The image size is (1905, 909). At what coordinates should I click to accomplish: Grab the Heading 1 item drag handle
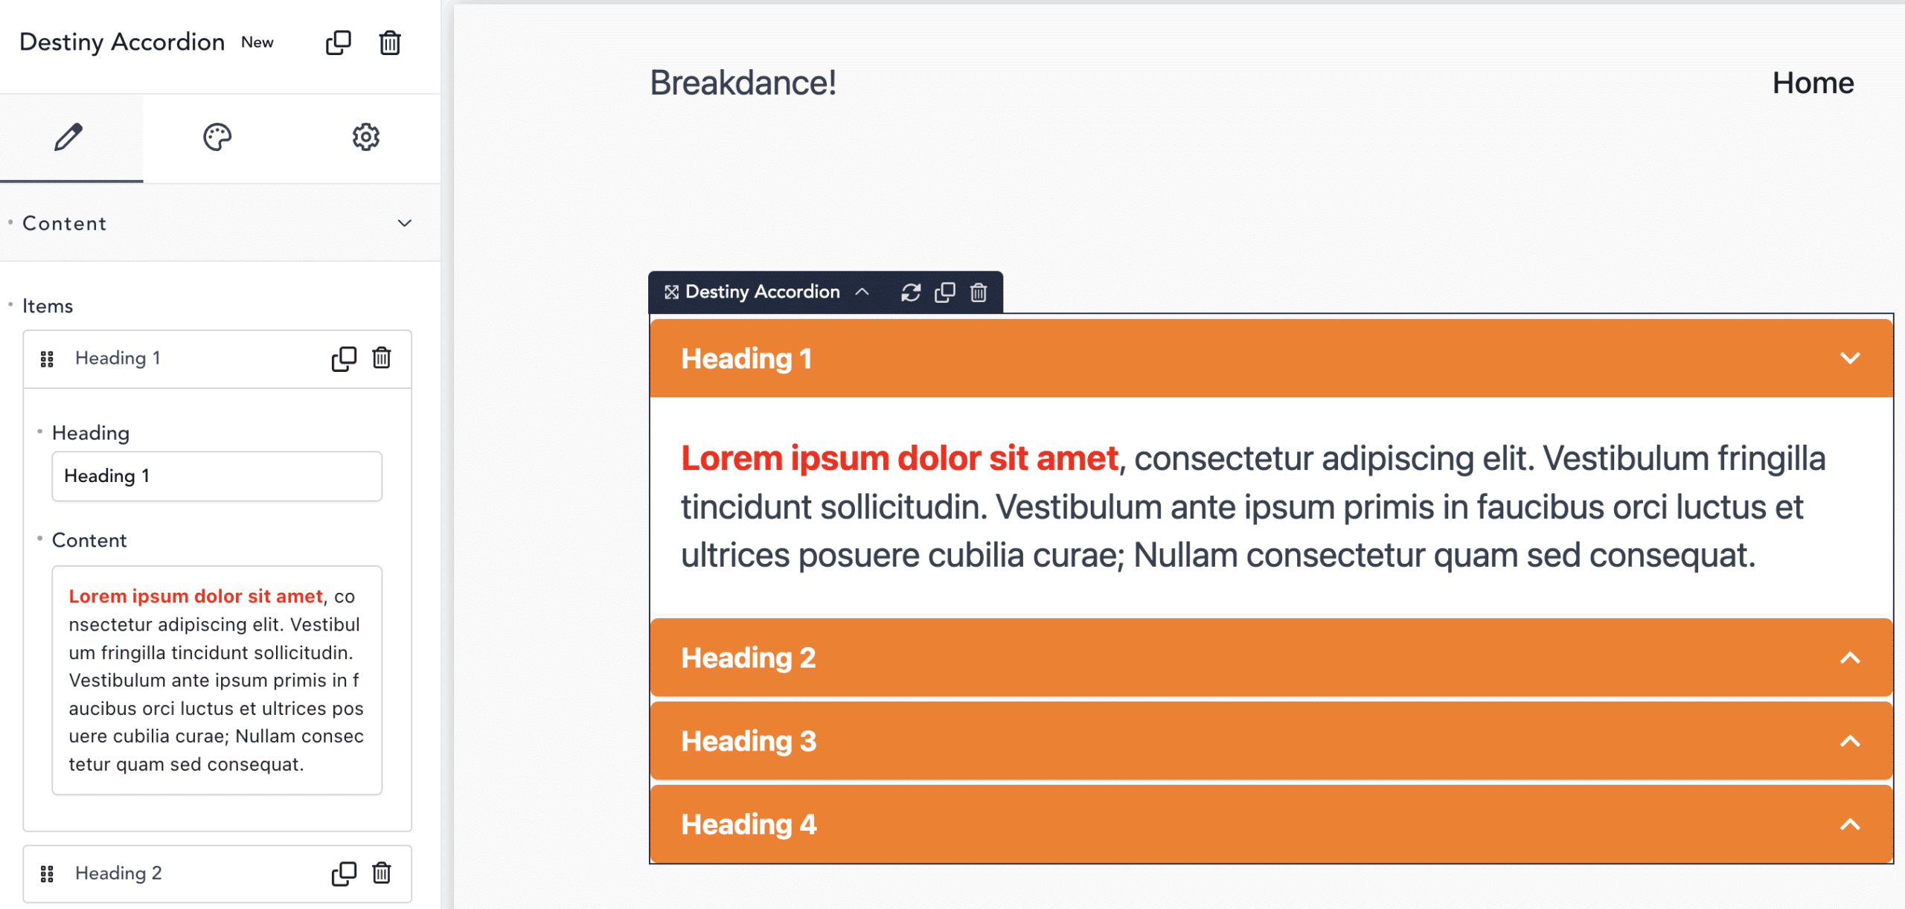tap(47, 359)
